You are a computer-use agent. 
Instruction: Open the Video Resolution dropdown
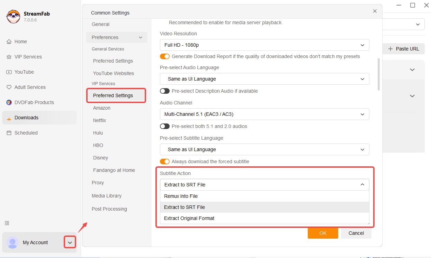[x=362, y=45]
